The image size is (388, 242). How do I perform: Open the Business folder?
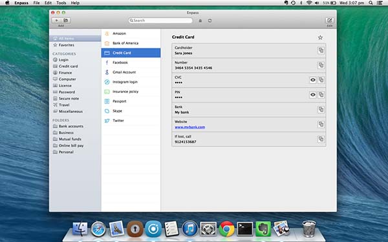[x=75, y=132]
